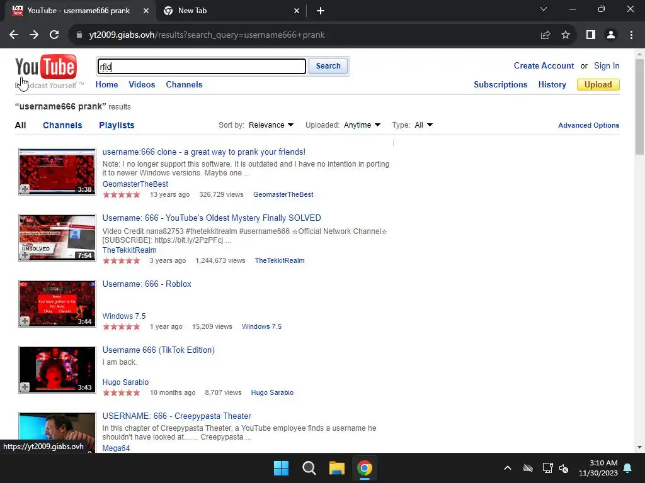
Task: Open the Create Account link
Action: pyautogui.click(x=544, y=65)
